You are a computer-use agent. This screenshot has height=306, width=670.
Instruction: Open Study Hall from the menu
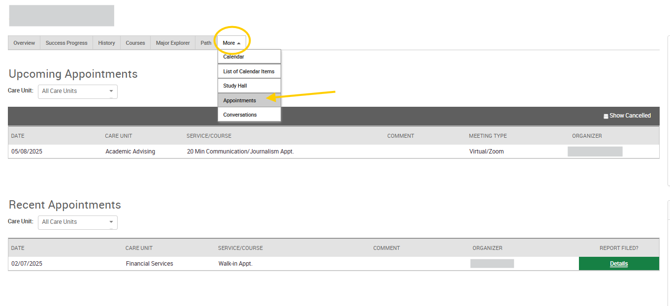click(249, 86)
